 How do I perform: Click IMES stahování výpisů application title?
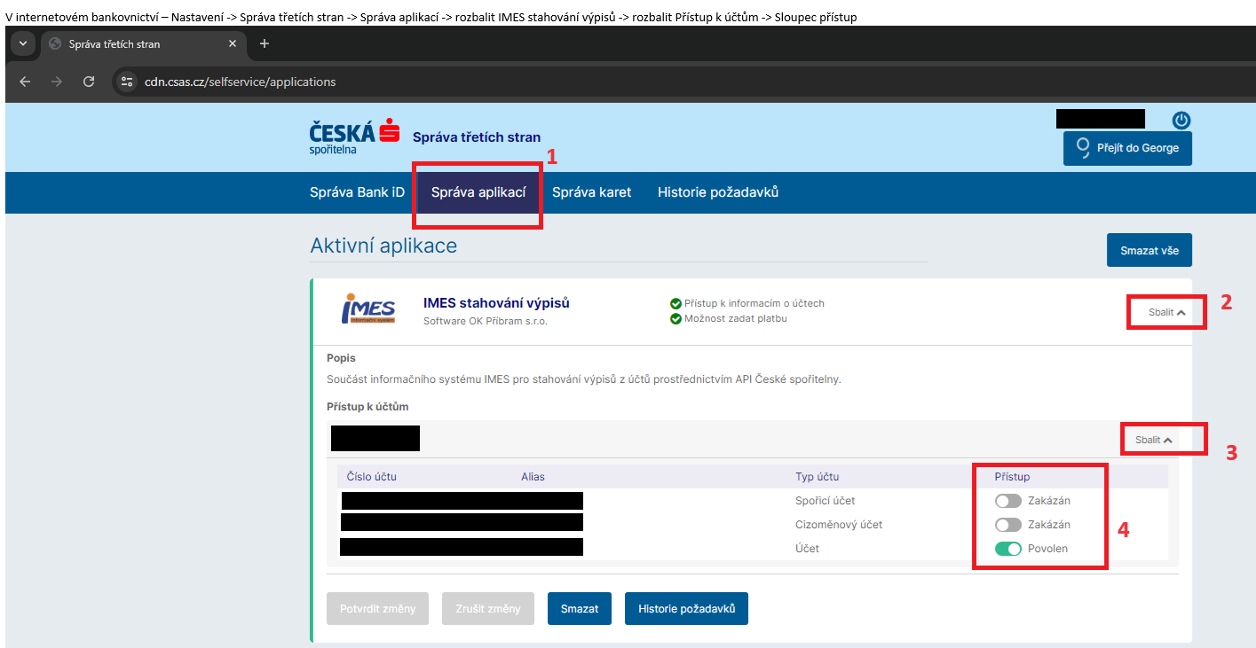(496, 303)
